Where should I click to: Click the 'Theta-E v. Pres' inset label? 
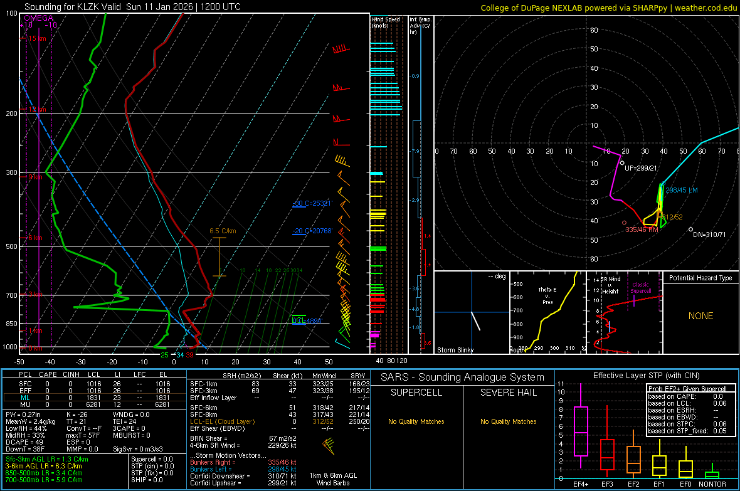tap(547, 296)
